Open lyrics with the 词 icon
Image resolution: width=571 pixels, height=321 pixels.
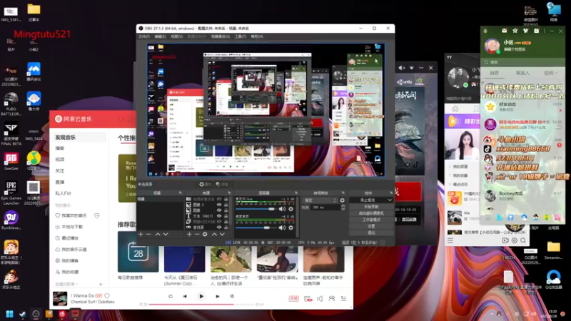click(x=232, y=296)
